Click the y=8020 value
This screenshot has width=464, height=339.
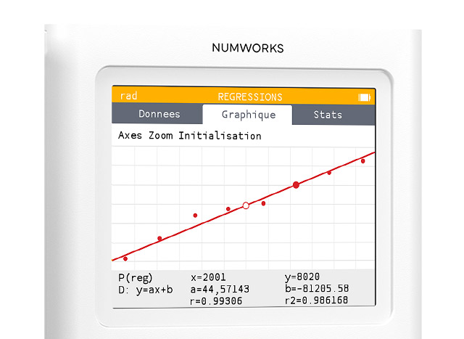pos(302,277)
